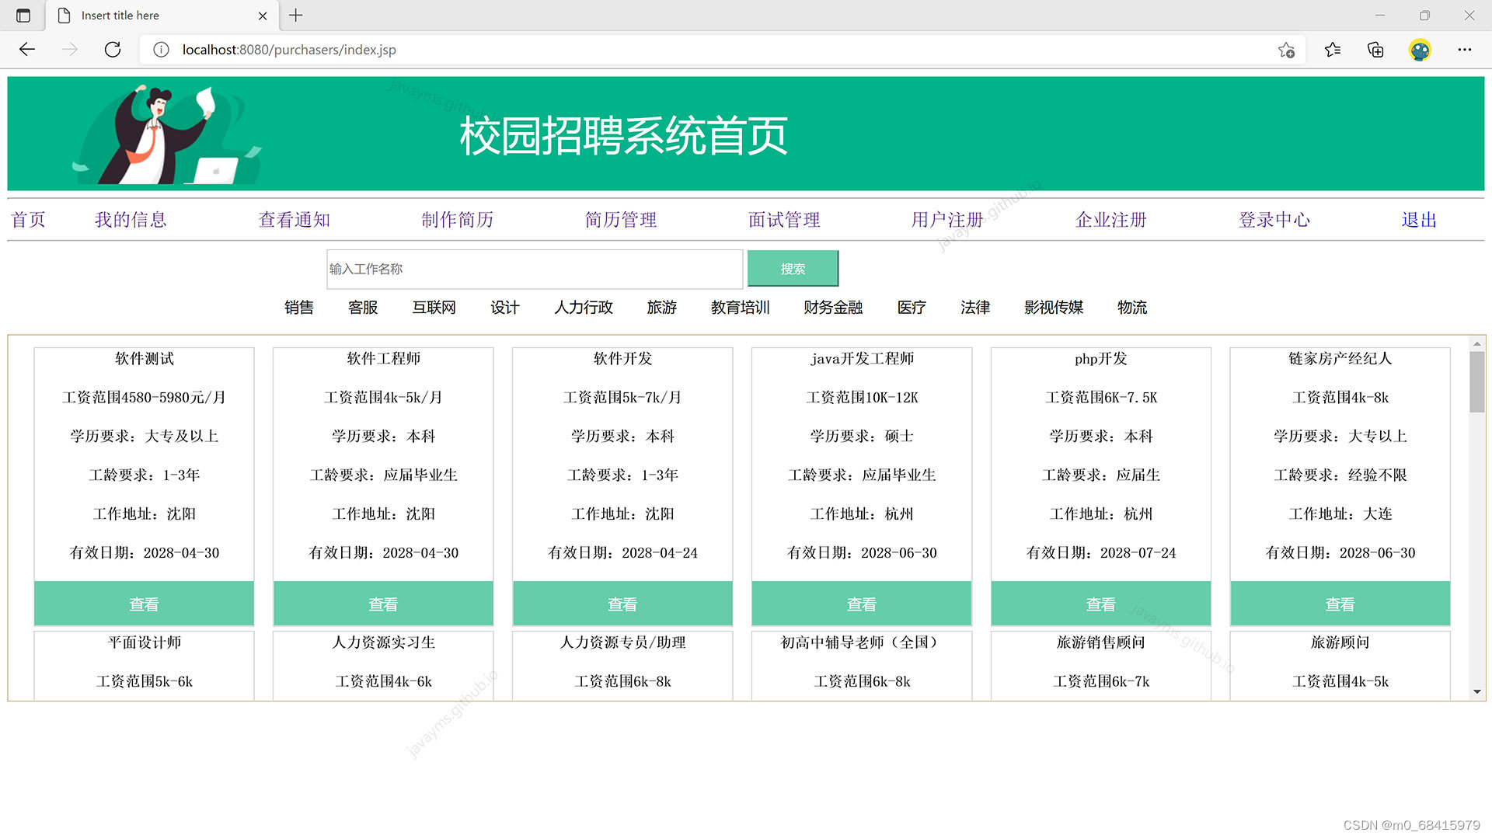This screenshot has width=1492, height=839.
Task: Open the 面试管理 menu item
Action: pyautogui.click(x=784, y=220)
